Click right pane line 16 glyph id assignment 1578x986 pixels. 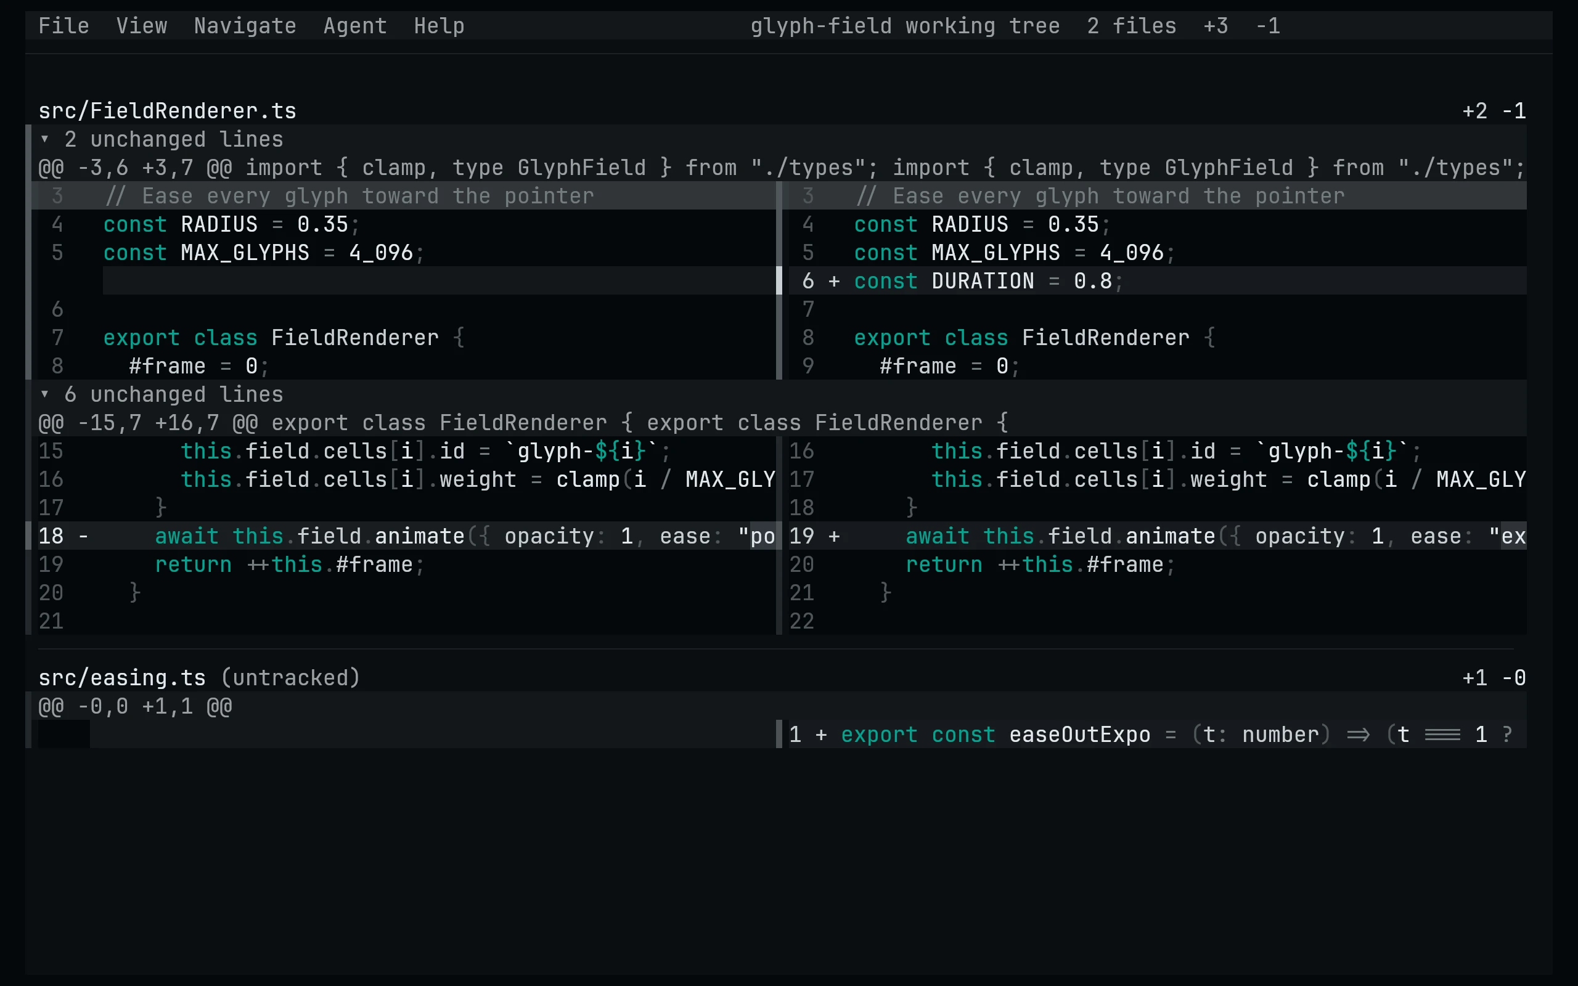[1158, 450]
